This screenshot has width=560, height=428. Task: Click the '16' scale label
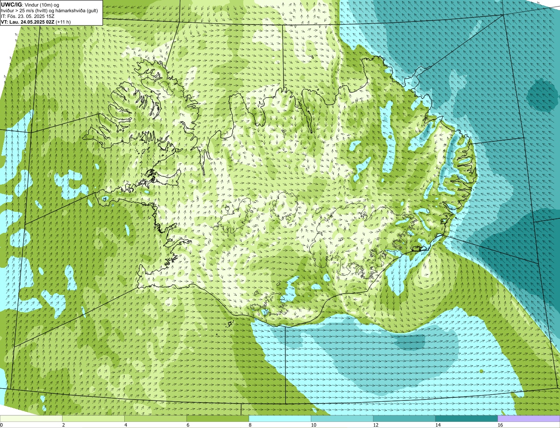point(500,425)
